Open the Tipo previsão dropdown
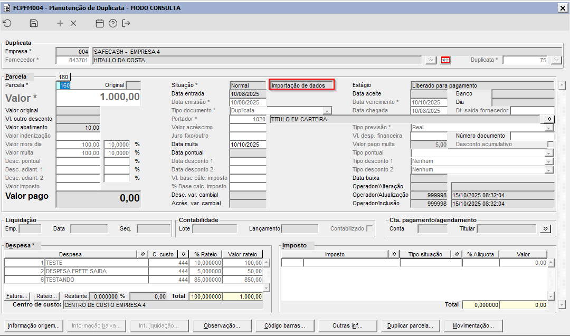The height and width of the screenshot is (336, 570). click(548, 128)
